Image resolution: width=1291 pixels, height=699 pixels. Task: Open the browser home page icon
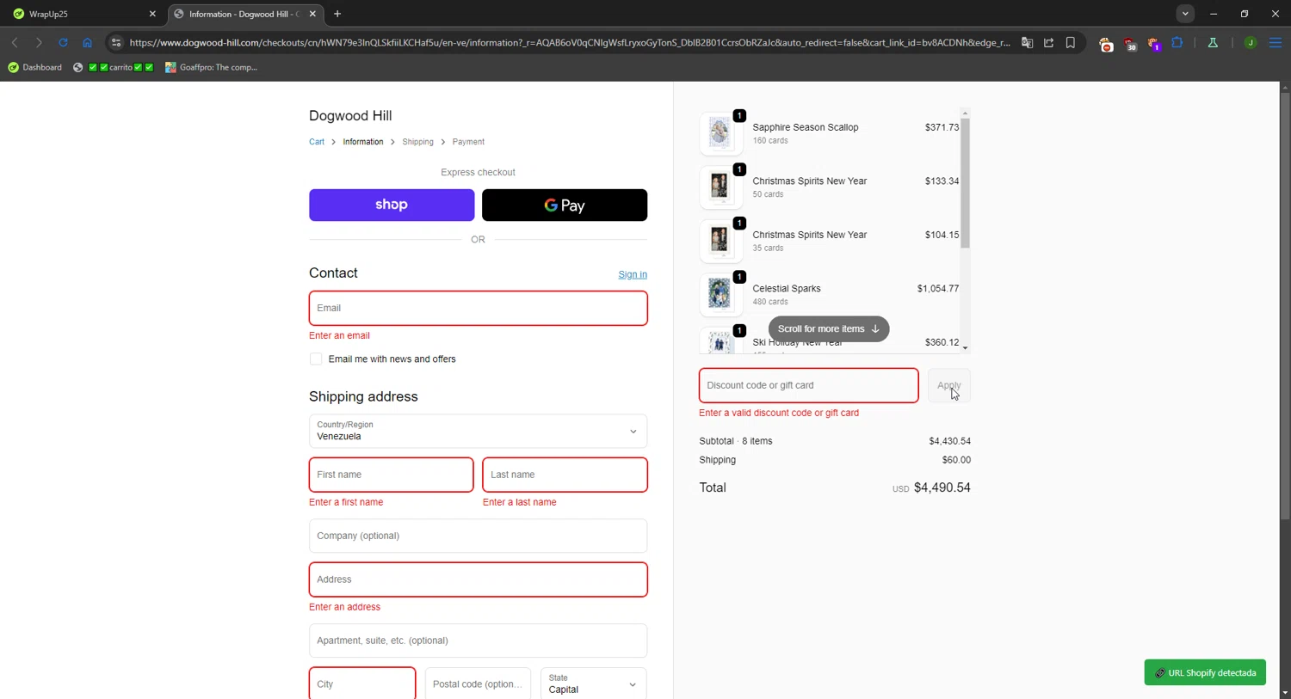87,42
